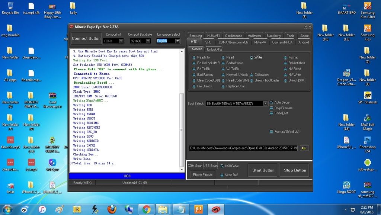Switch to the Android tab
This screenshot has height=215, width=381.
pos(304,42)
